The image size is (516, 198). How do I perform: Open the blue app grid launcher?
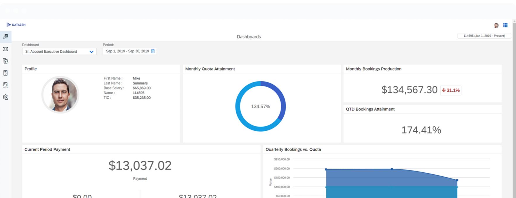click(505, 25)
